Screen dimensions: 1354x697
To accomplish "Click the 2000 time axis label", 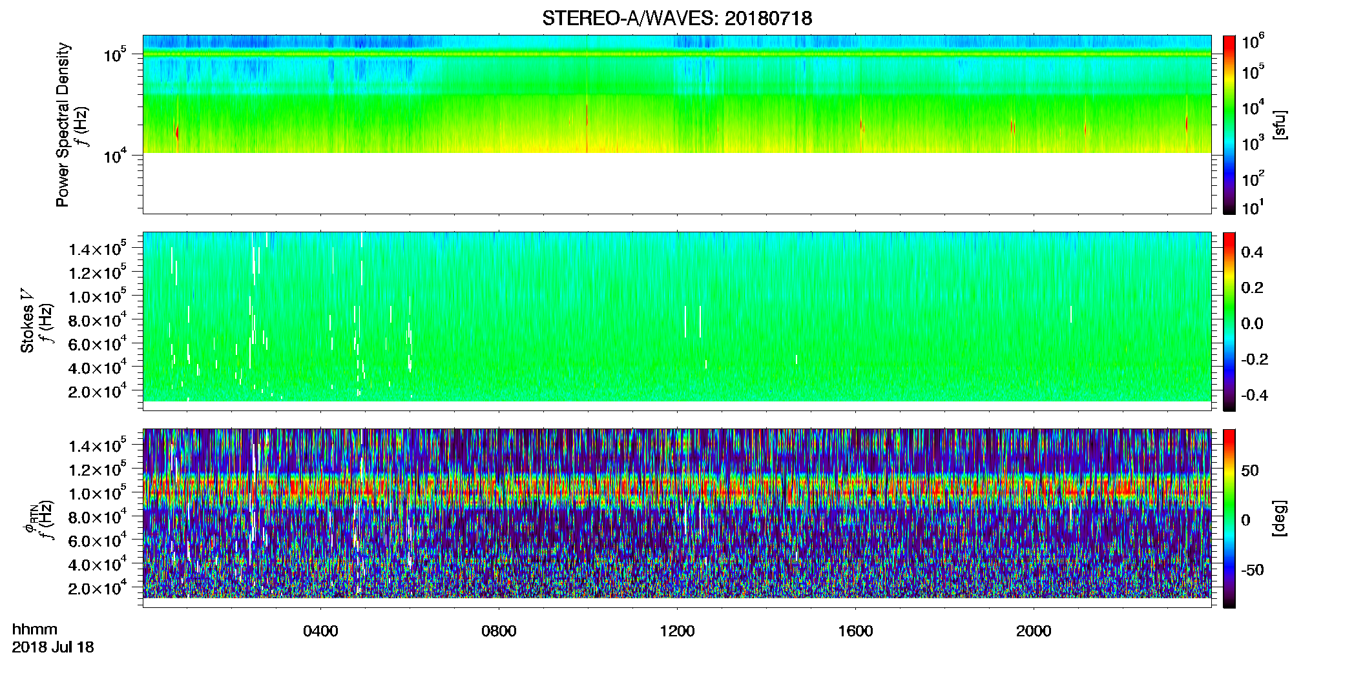I will pyautogui.click(x=1034, y=631).
